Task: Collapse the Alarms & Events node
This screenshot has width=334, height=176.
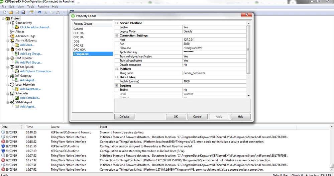Action: click(8, 41)
